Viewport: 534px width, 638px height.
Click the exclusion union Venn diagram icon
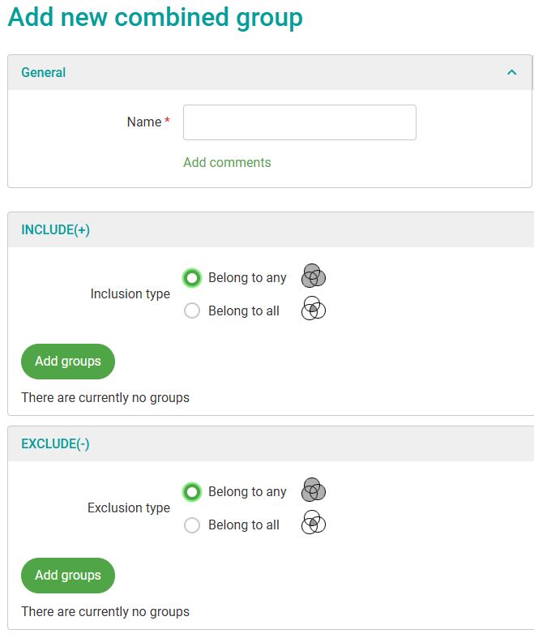[x=314, y=490]
